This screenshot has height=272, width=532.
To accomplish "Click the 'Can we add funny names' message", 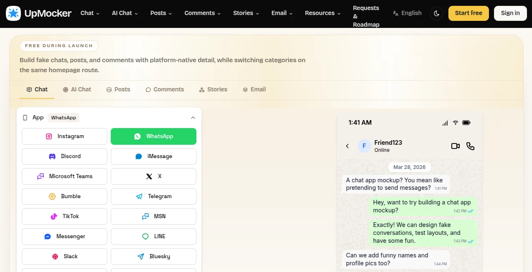I will point(396,259).
